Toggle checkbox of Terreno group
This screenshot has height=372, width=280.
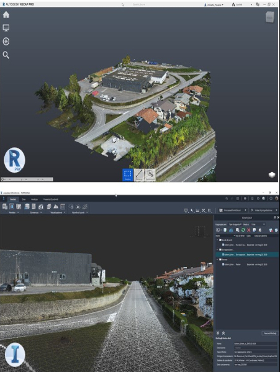tap(220, 260)
